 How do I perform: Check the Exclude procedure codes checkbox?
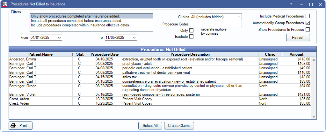coord(192,37)
